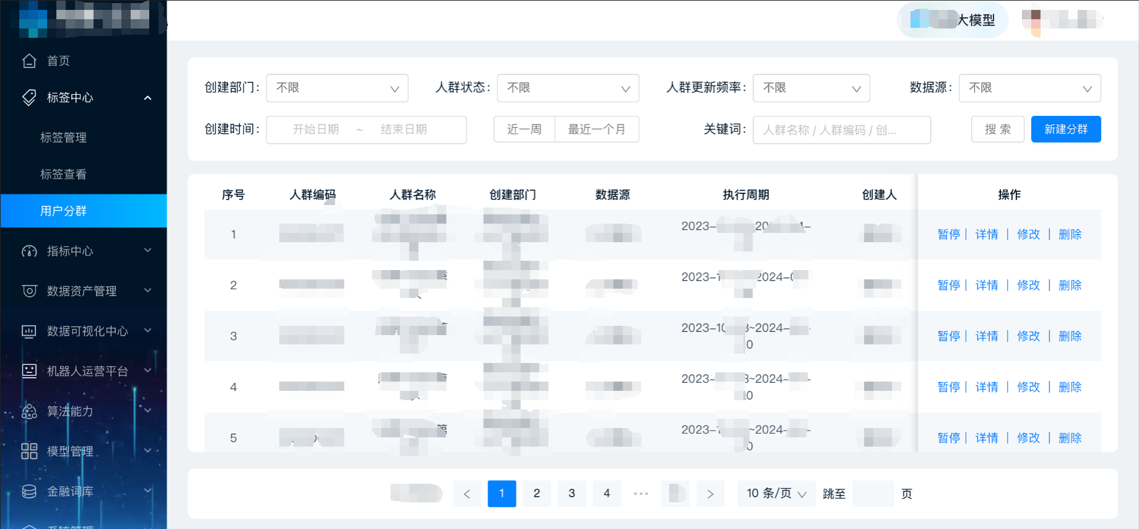1139x529 pixels.
Task: Expand the 数据资产管理 menu chevron
Action: (x=147, y=290)
